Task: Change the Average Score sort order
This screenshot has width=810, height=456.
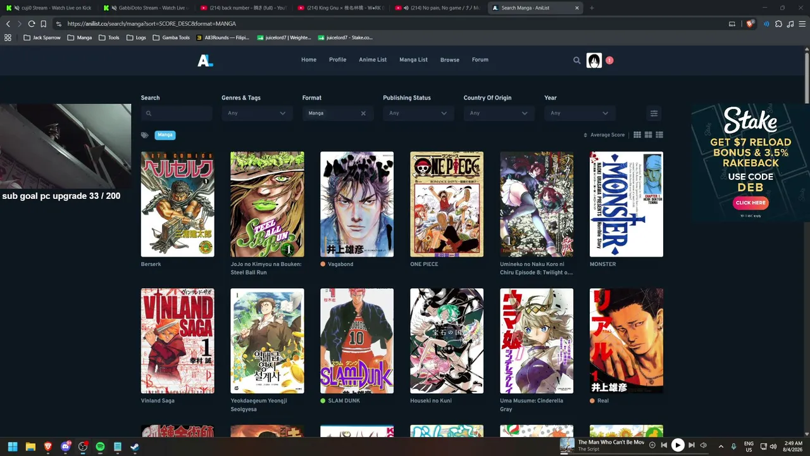Action: tap(604, 135)
